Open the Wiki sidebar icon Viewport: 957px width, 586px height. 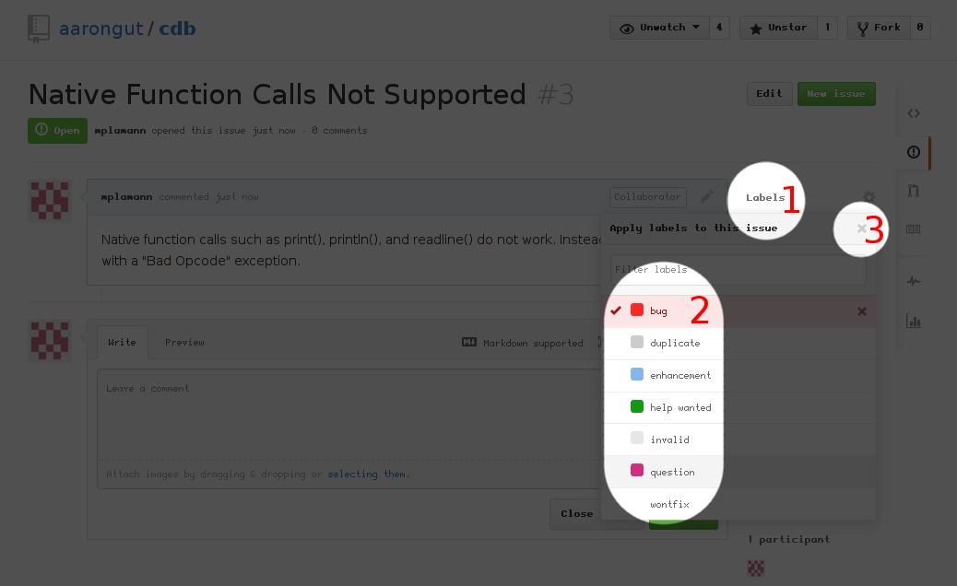coord(914,229)
